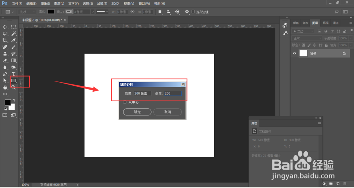The width and height of the screenshot is (354, 188).
Task: Open path arrangement options
Action: (177, 12)
